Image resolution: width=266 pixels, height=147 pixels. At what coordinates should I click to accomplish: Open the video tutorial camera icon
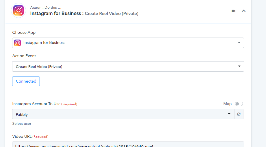(x=233, y=11)
